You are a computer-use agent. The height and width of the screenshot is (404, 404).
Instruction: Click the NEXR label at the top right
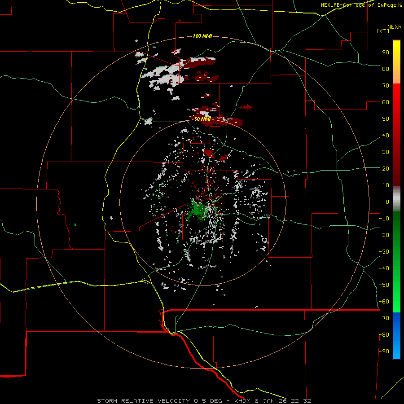[x=395, y=27]
